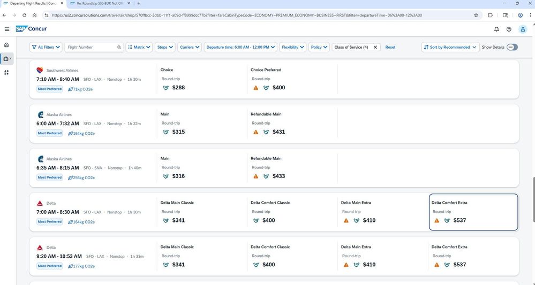Click the warning icon beside the $431 fare
Viewport: 535px width, 285px height.
click(256, 132)
